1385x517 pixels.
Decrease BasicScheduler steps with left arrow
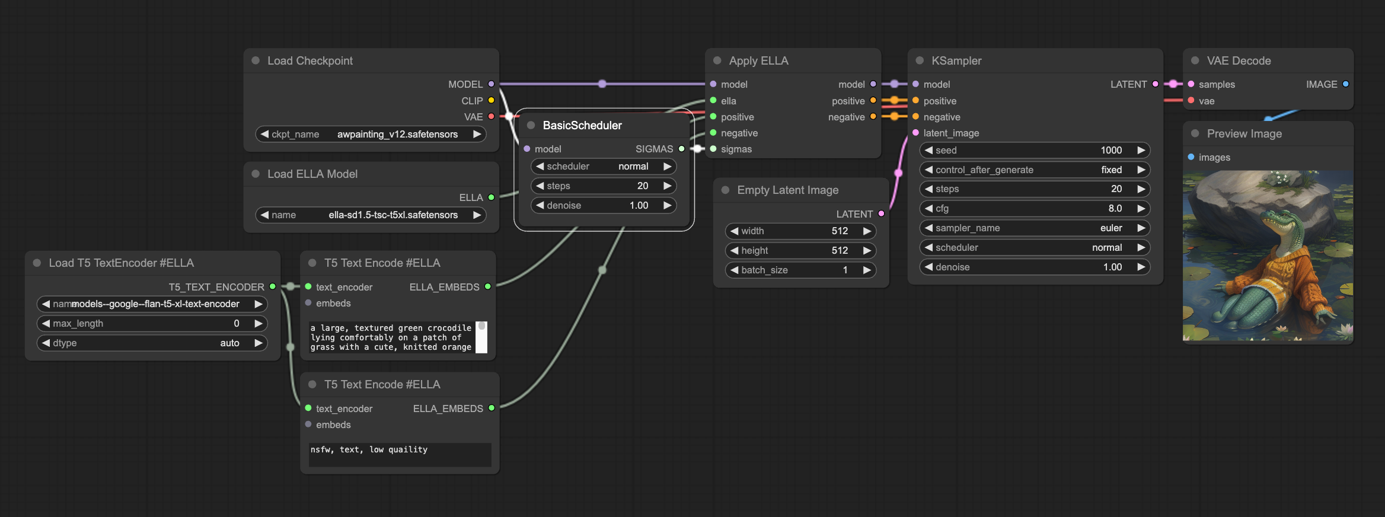[540, 186]
